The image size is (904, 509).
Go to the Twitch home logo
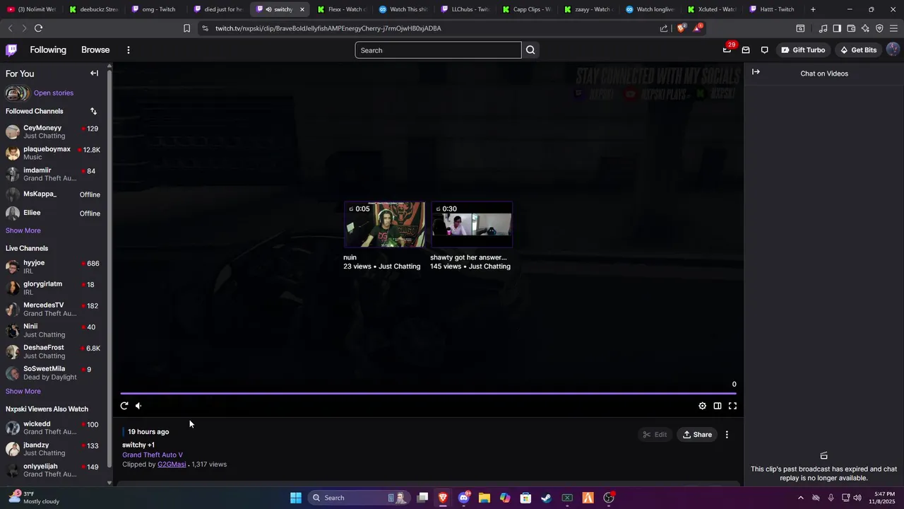pyautogui.click(x=11, y=50)
